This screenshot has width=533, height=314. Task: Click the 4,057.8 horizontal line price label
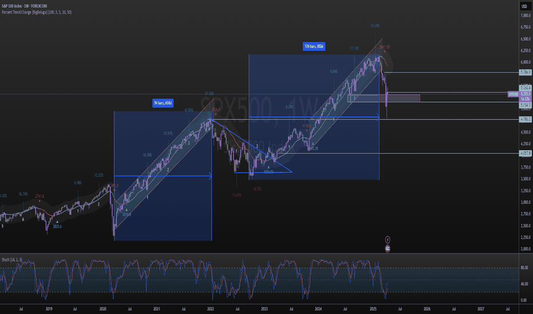(x=525, y=154)
